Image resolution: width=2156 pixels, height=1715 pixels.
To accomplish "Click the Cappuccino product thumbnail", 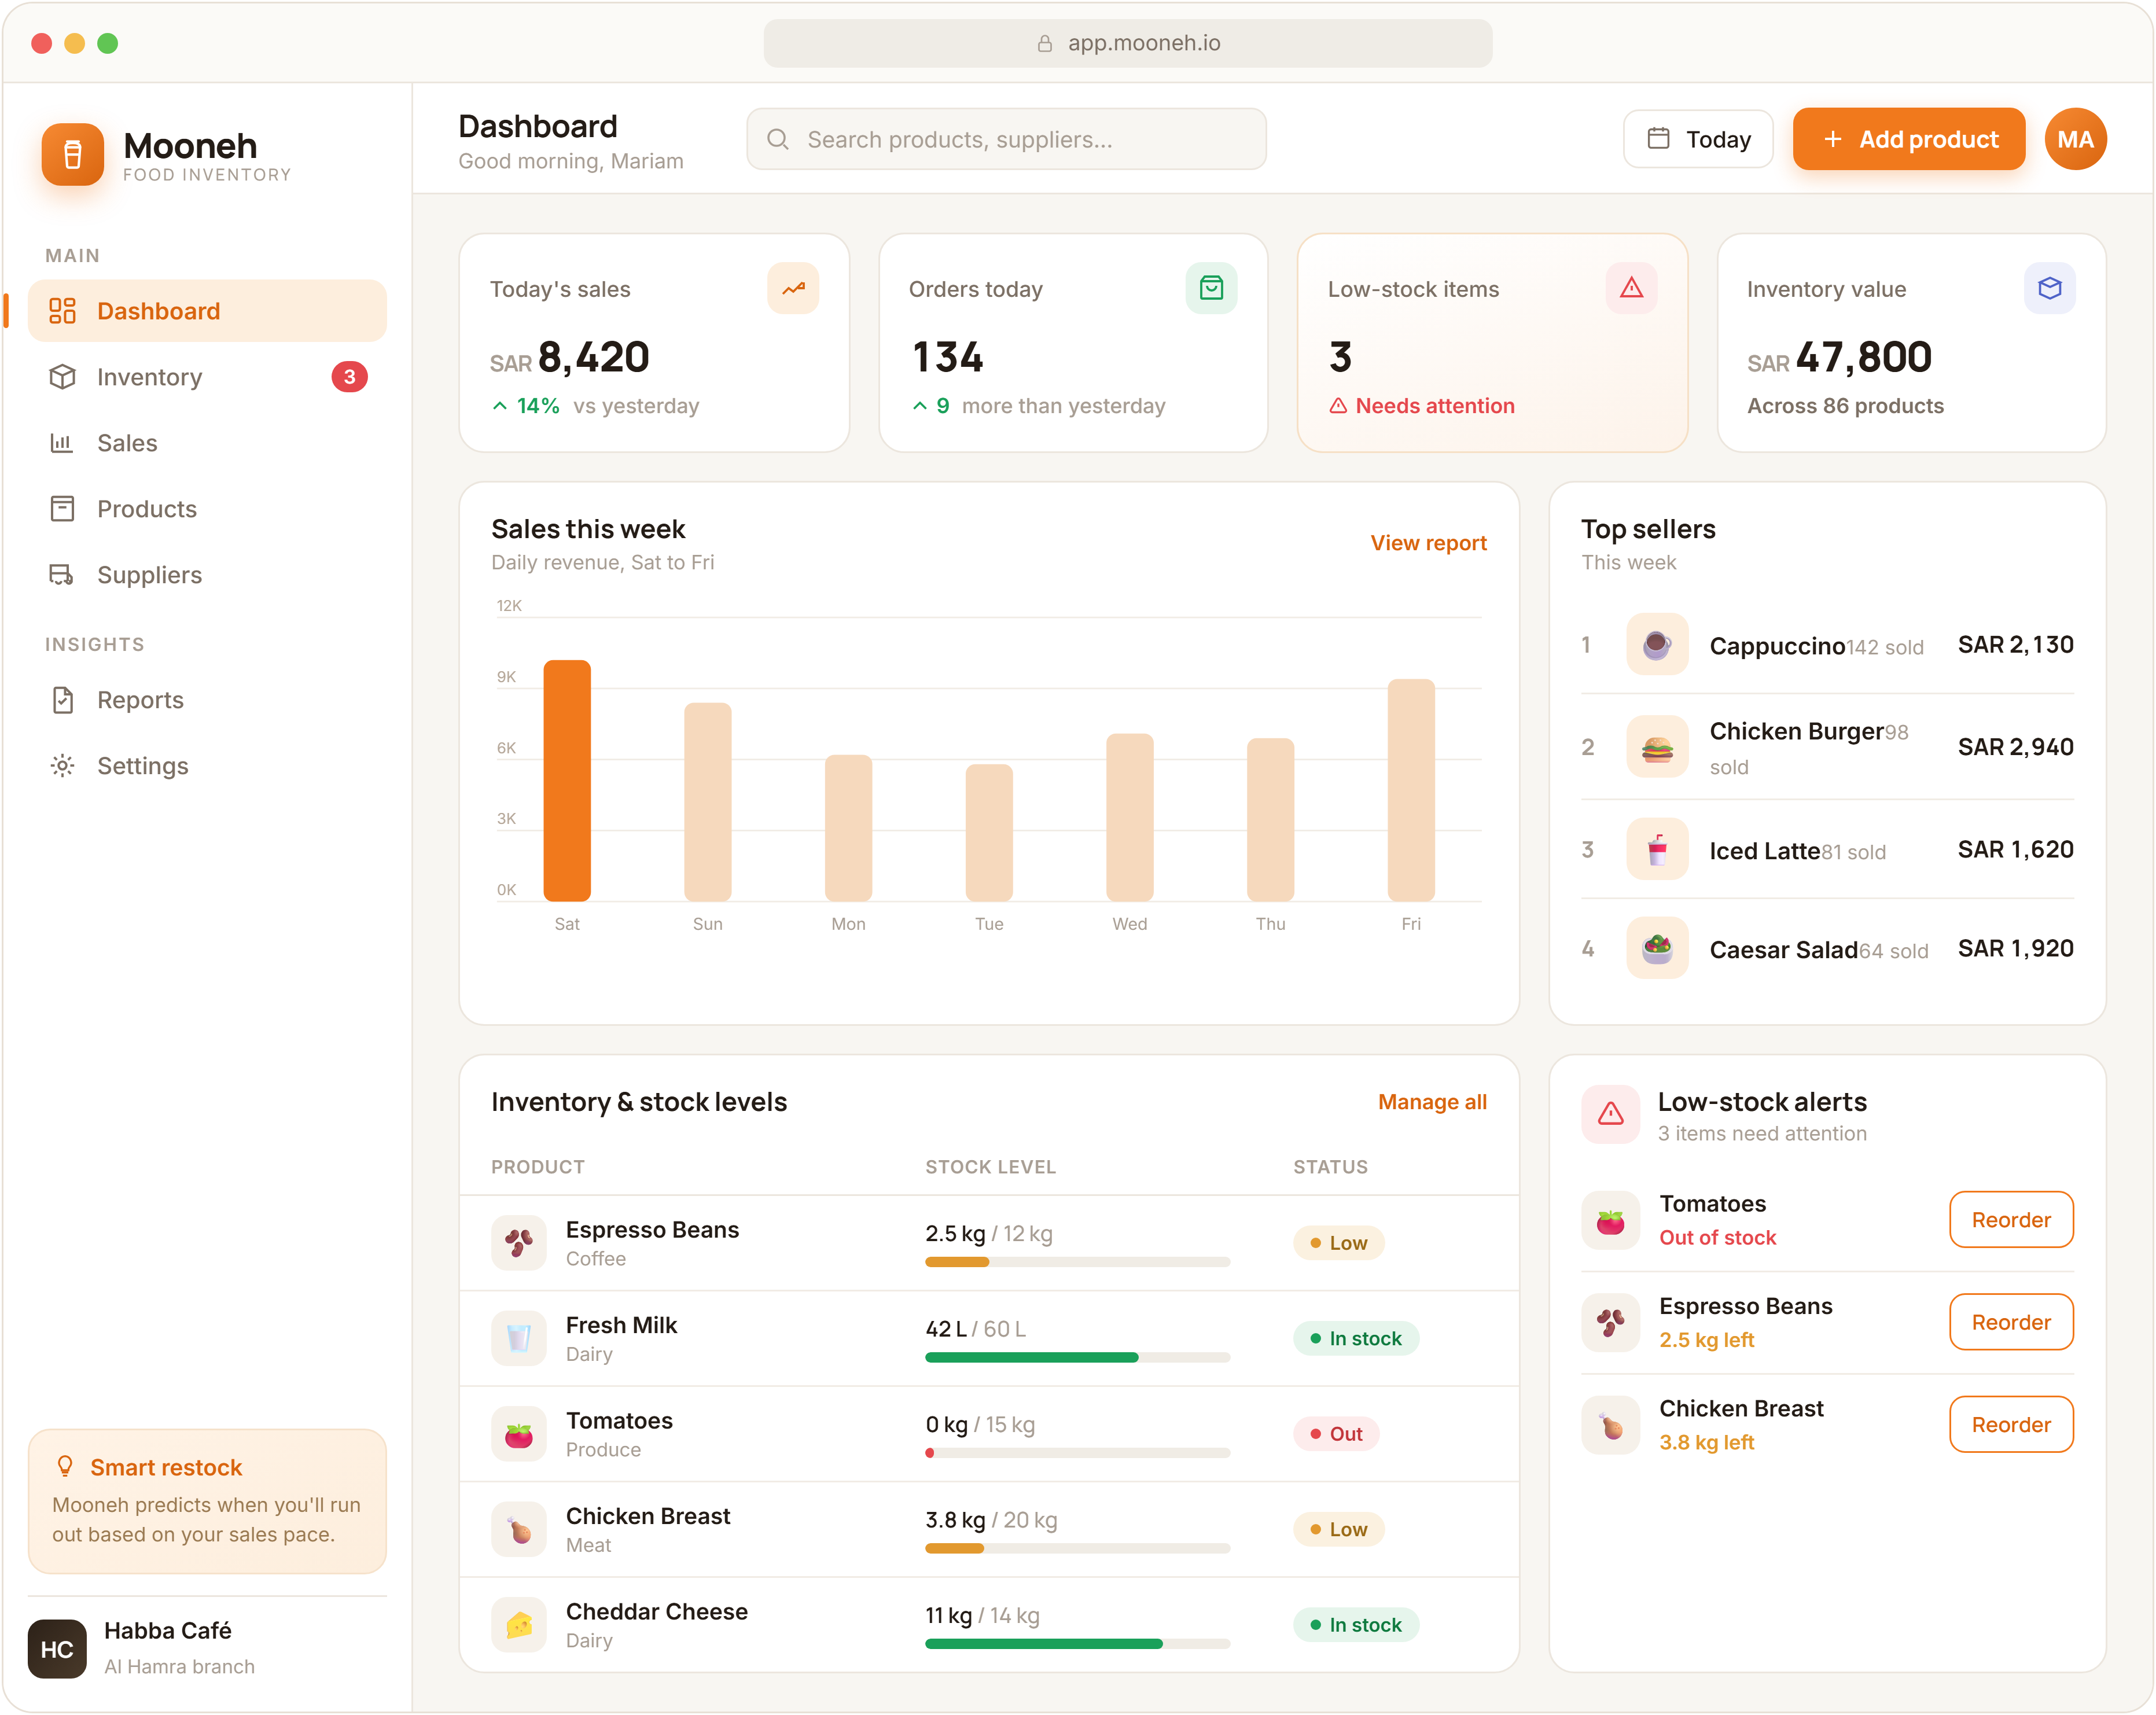I will (x=1657, y=645).
